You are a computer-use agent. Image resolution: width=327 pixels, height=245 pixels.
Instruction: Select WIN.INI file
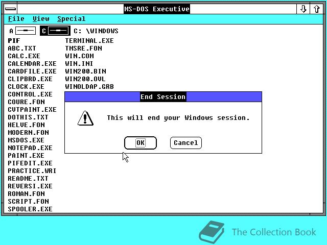pyautogui.click(x=79, y=63)
